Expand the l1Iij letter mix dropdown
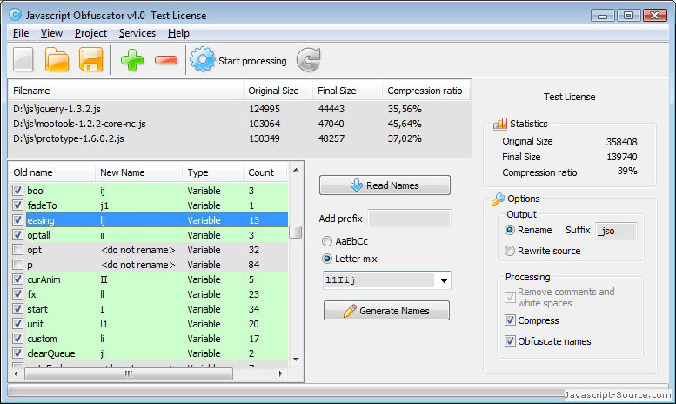The width and height of the screenshot is (676, 404). (x=444, y=281)
